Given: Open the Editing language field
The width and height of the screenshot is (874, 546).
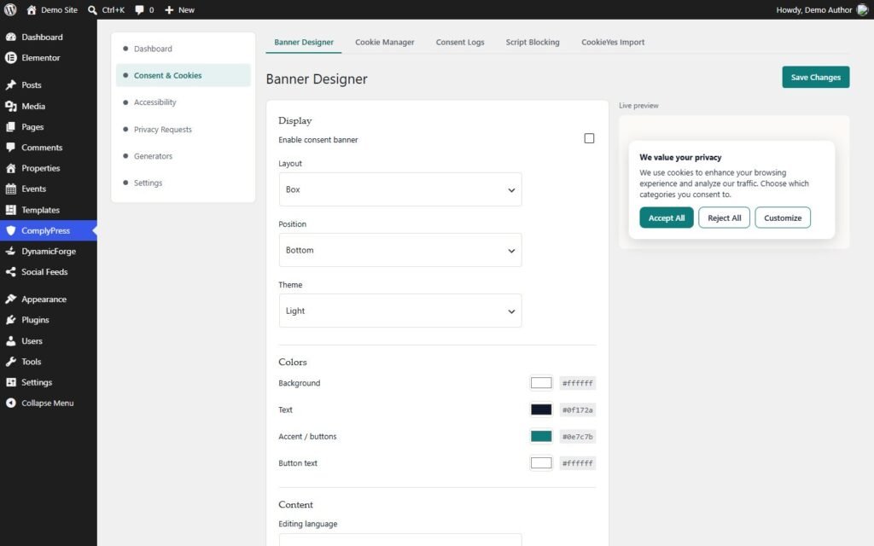Looking at the screenshot, I should click(400, 539).
